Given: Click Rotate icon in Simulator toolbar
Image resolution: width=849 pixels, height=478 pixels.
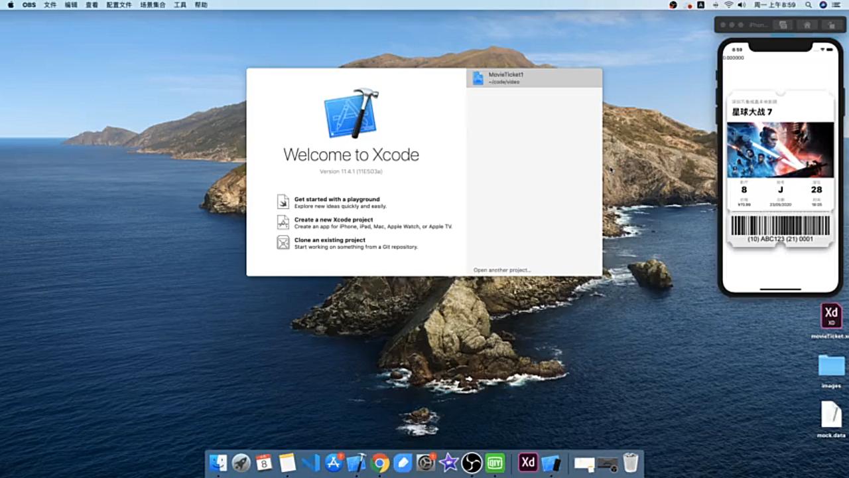Looking at the screenshot, I should tap(831, 25).
